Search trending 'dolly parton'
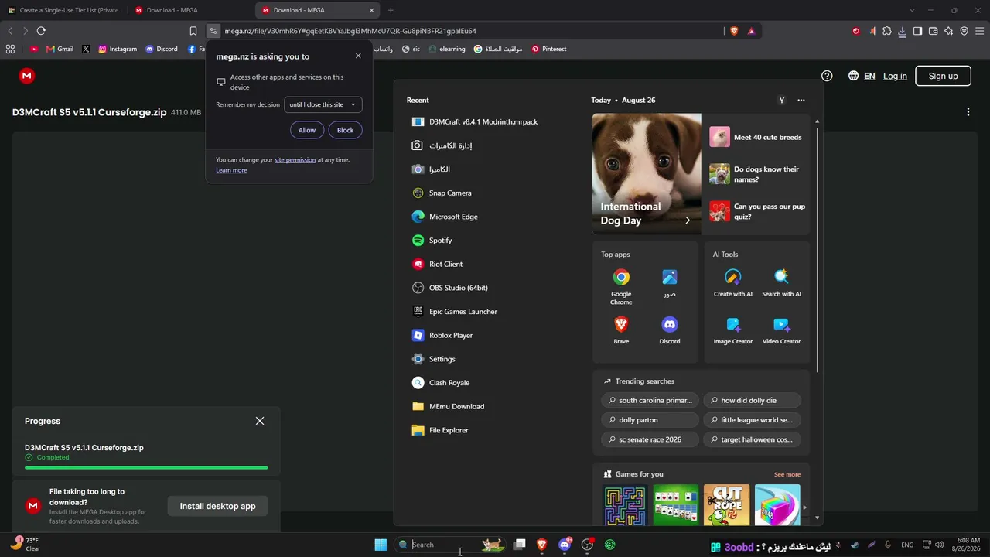This screenshot has width=990, height=557. pyautogui.click(x=650, y=420)
